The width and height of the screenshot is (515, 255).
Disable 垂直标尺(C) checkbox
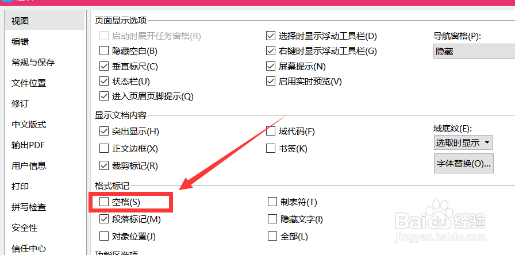point(104,66)
